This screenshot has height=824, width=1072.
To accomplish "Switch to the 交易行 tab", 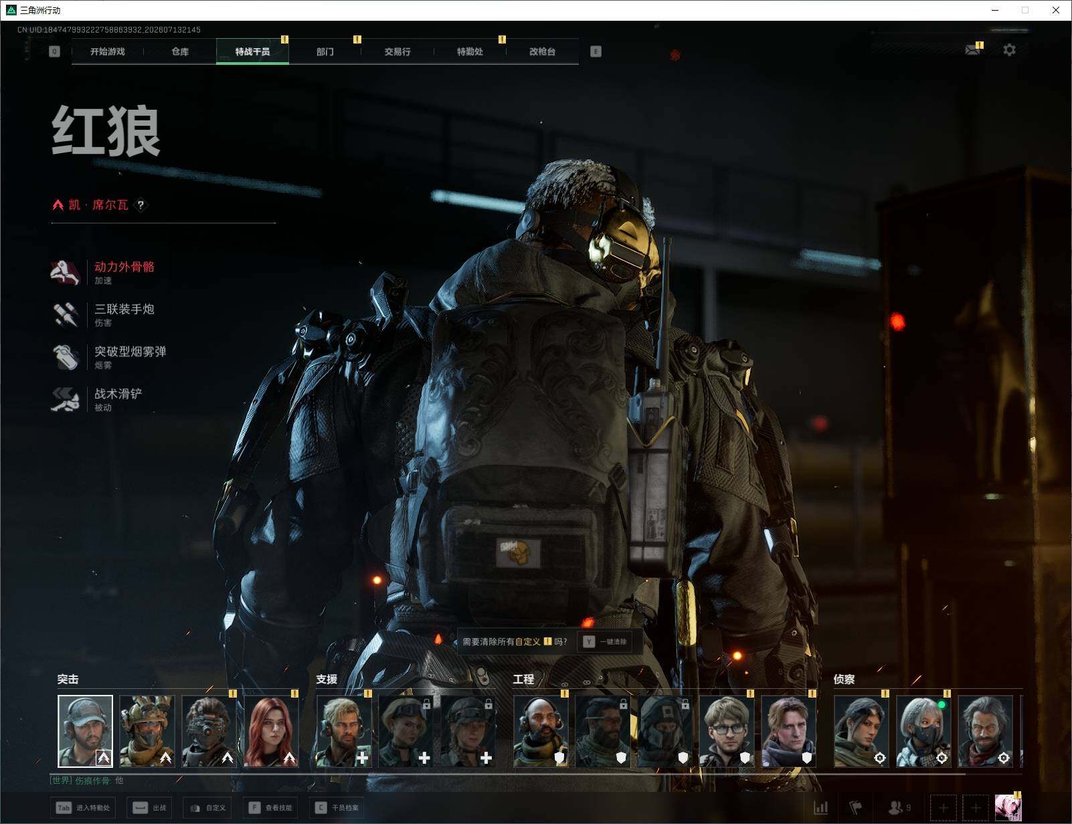I will tap(397, 51).
